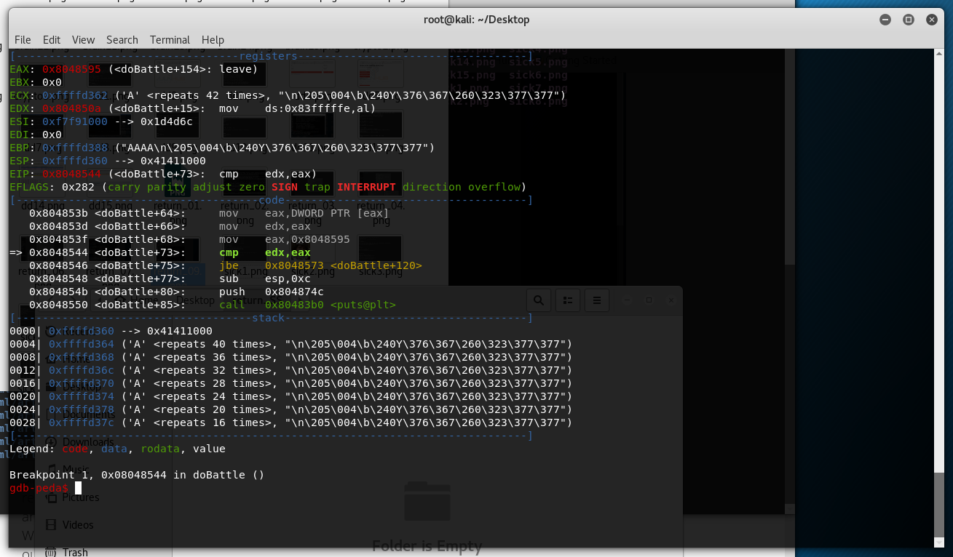
Task: Open the Edit menu
Action: [x=52, y=40]
